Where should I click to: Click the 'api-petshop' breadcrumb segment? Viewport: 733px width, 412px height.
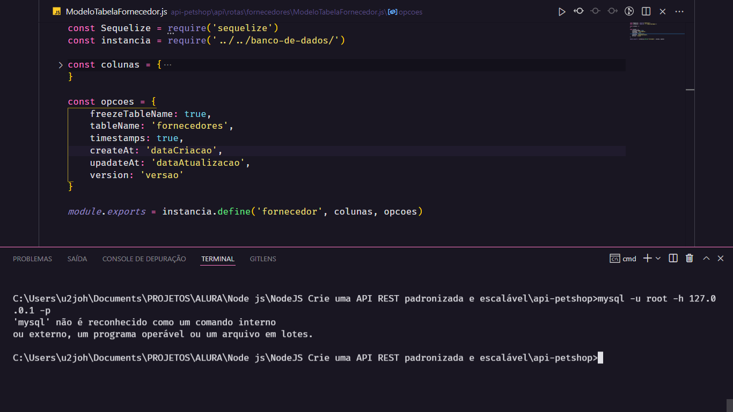click(189, 11)
